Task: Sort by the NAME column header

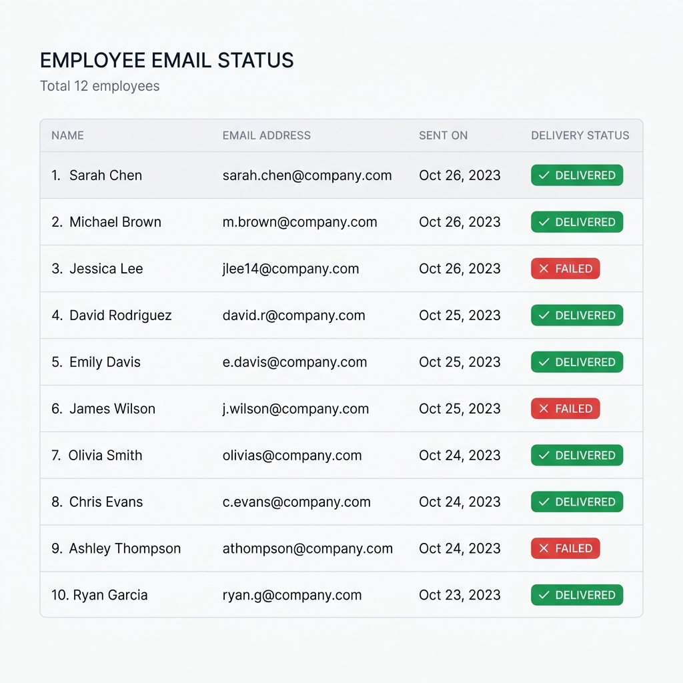Action: coord(67,135)
